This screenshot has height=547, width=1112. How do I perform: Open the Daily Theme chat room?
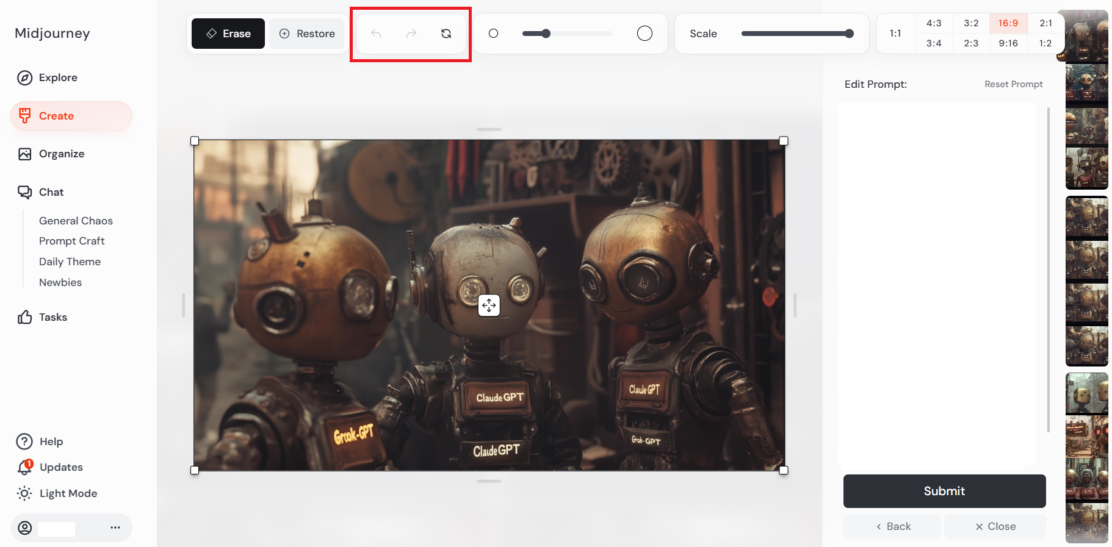click(70, 262)
